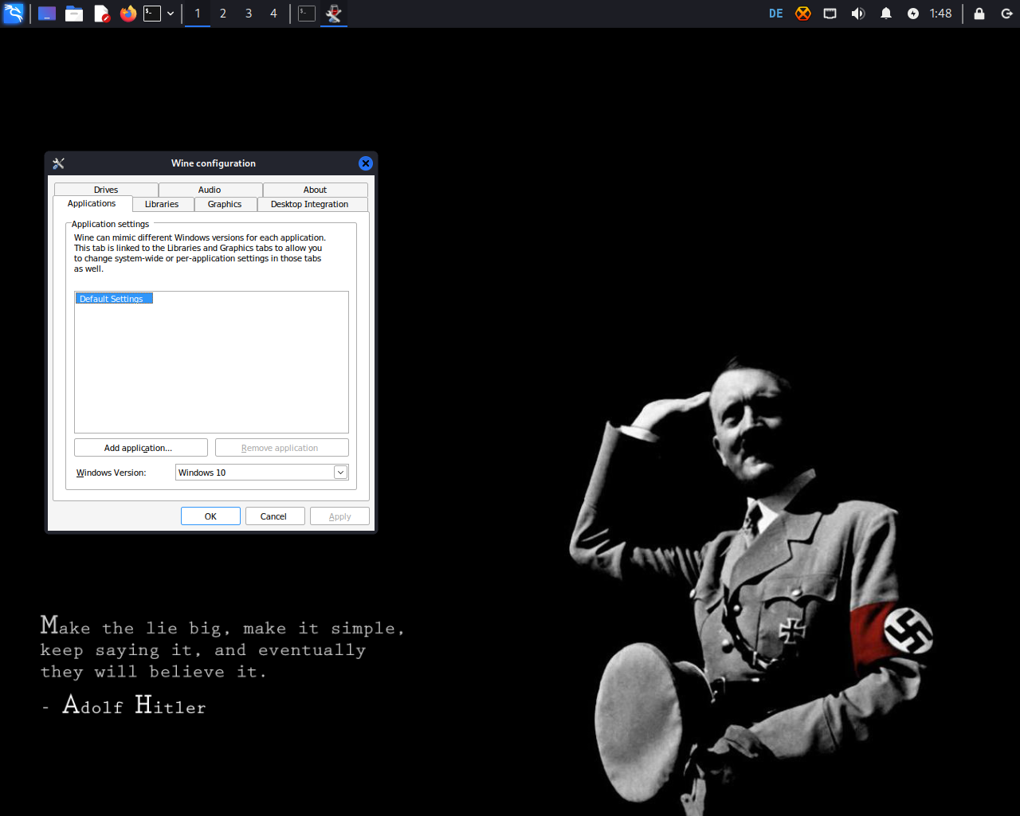Switch to the Graphics tab
The image size is (1020, 816).
pyautogui.click(x=225, y=204)
